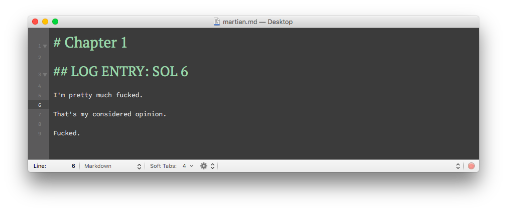Image resolution: width=507 pixels, height=212 pixels.
Task: Click the 'Soft Tabs:' label
Action: (x=163, y=166)
